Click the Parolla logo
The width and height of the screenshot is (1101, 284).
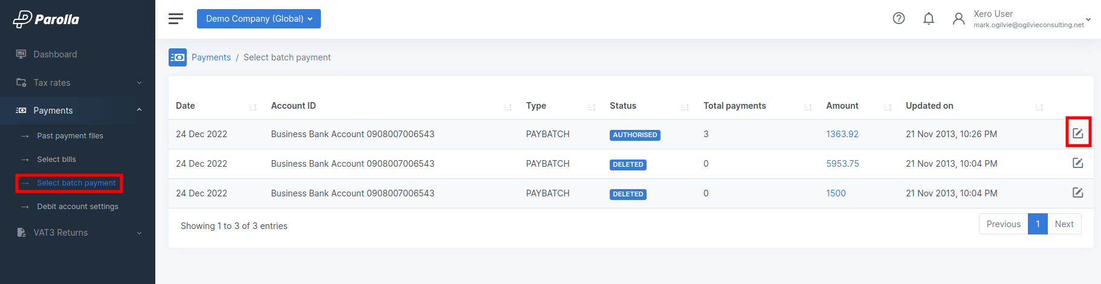[x=46, y=19]
